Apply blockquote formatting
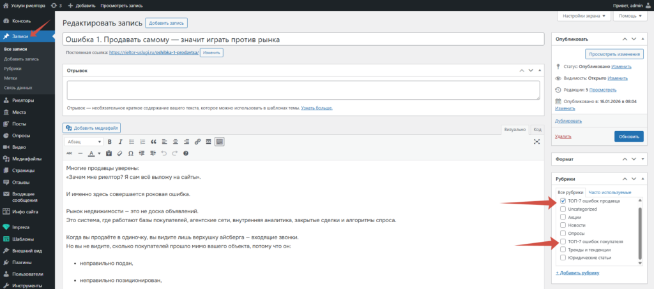This screenshot has width=654, height=289. coord(153,141)
